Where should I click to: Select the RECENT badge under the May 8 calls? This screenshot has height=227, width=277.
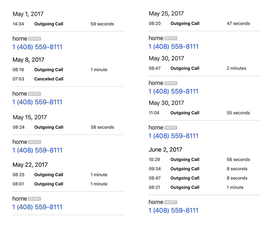[35, 94]
